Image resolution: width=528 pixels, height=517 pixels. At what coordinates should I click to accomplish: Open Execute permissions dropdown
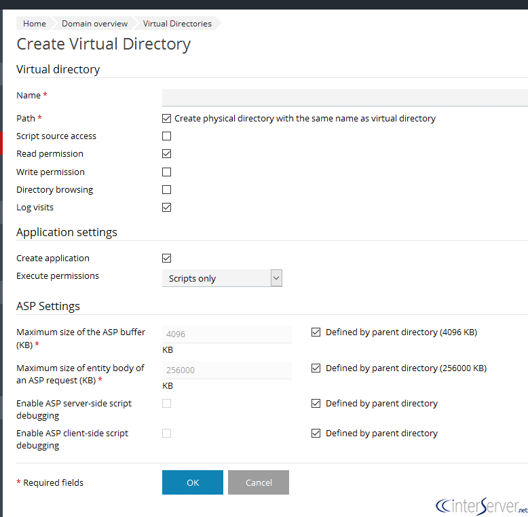(222, 278)
